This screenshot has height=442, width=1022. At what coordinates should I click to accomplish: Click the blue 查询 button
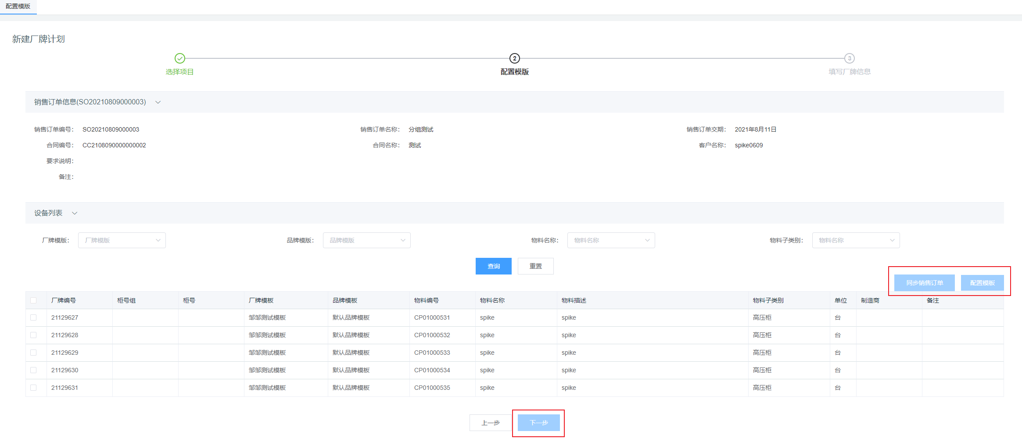tap(493, 266)
